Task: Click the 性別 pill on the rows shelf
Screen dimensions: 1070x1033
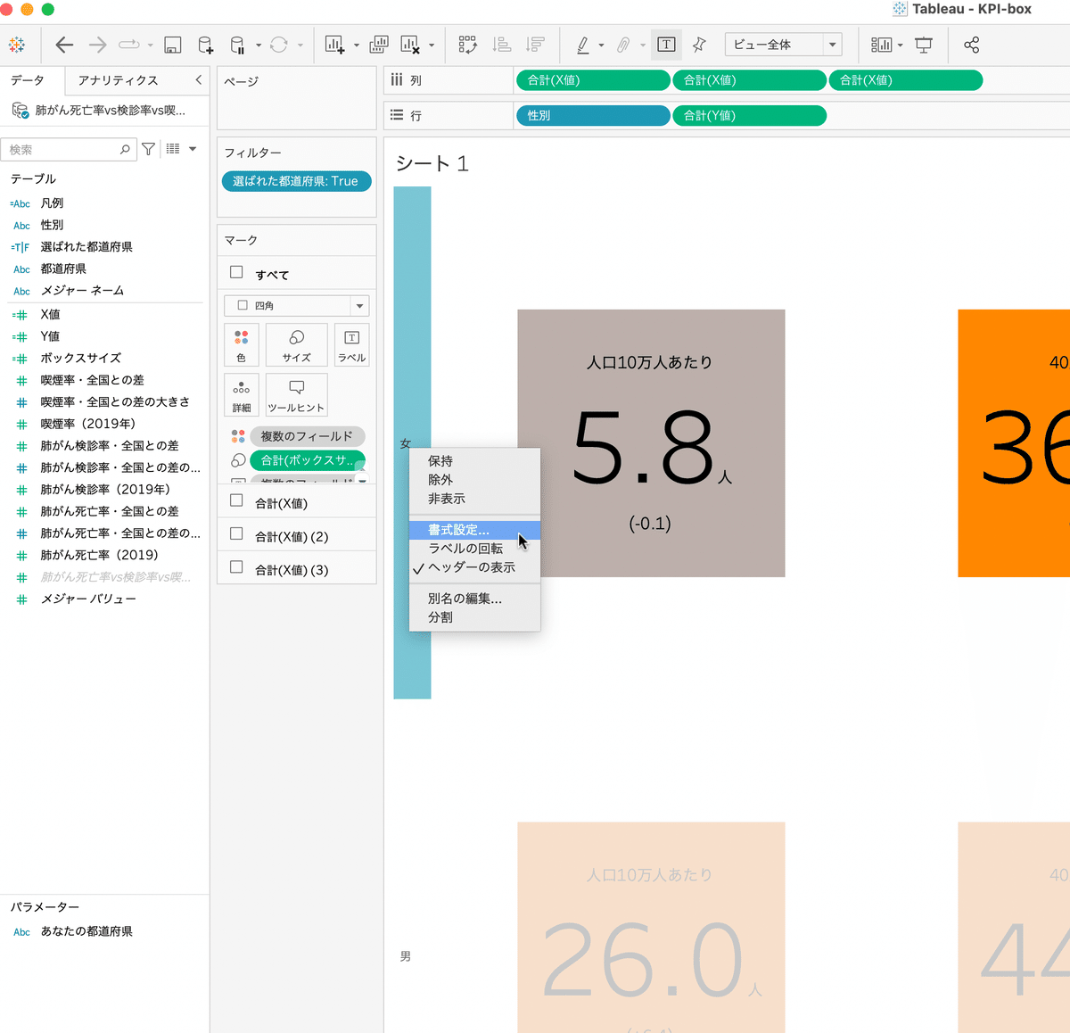Action: click(x=593, y=115)
